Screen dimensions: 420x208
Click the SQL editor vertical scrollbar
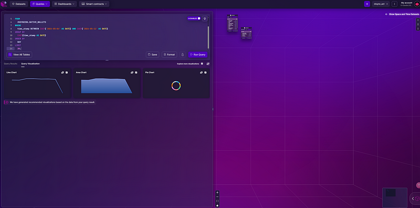[x=208, y=37]
